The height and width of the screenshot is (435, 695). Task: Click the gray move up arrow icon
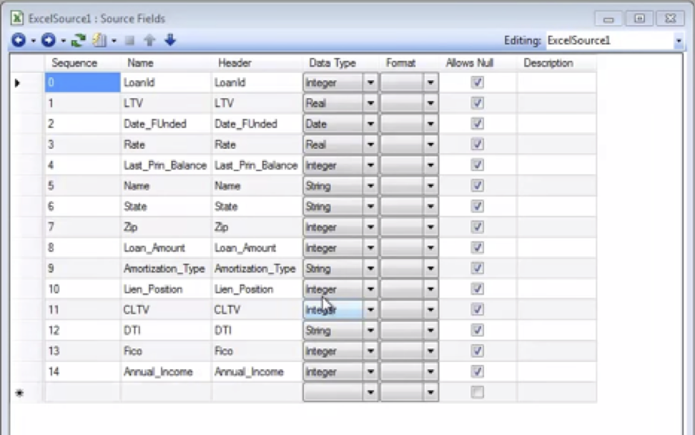tap(150, 41)
